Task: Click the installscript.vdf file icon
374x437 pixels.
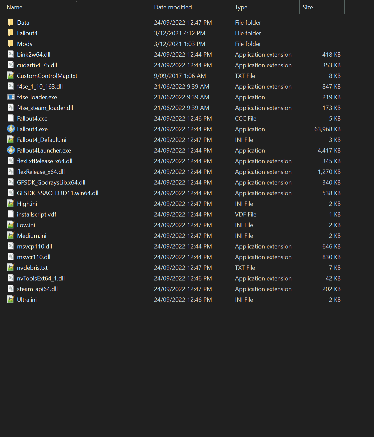Action: [11, 214]
